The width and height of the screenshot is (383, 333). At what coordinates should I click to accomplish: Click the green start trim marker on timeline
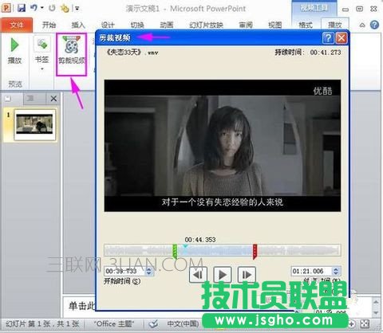(x=175, y=251)
